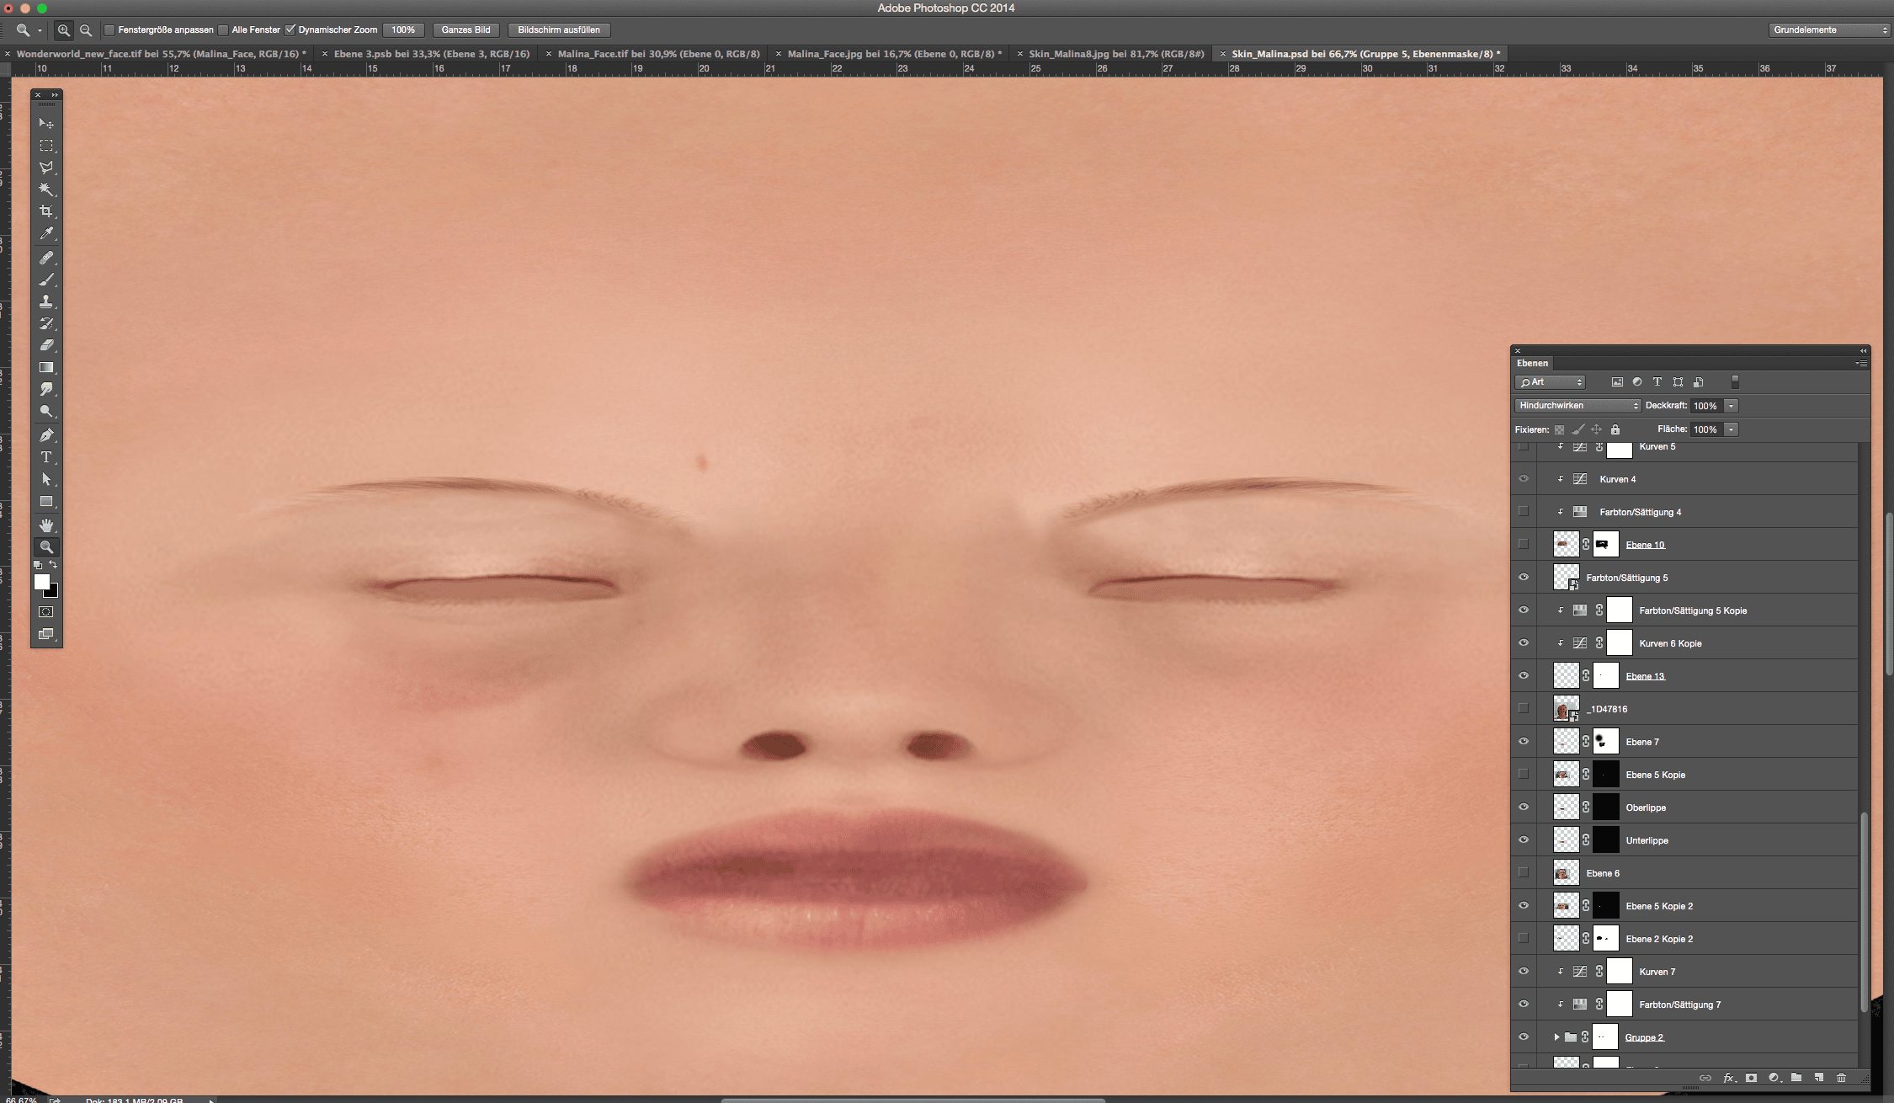1894x1103 pixels.
Task: Click the 100% zoom button
Action: coord(403,30)
